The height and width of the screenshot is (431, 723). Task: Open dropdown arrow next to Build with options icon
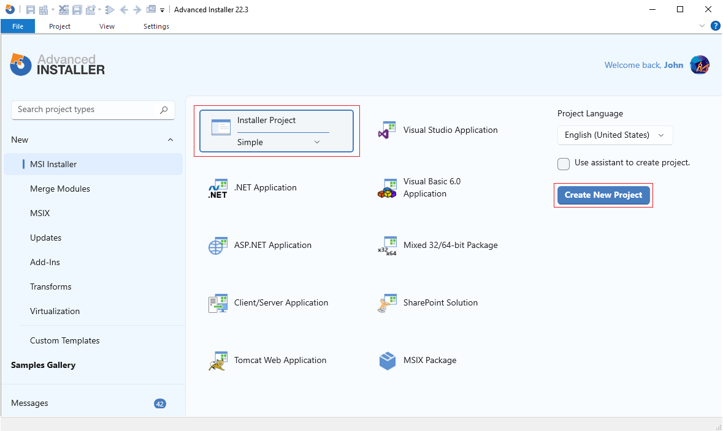click(x=99, y=9)
